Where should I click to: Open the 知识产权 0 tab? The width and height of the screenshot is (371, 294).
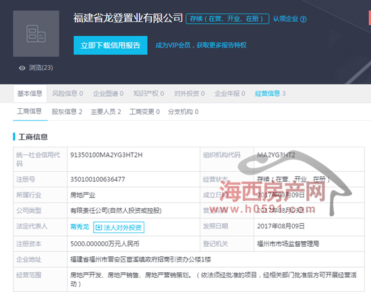(x=148, y=94)
